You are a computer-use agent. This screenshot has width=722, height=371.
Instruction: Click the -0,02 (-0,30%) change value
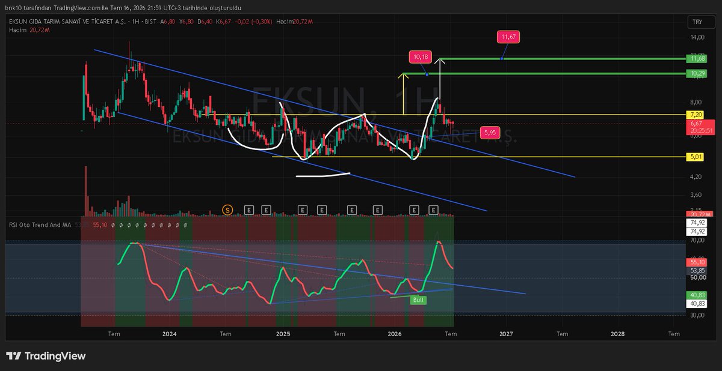coord(253,22)
